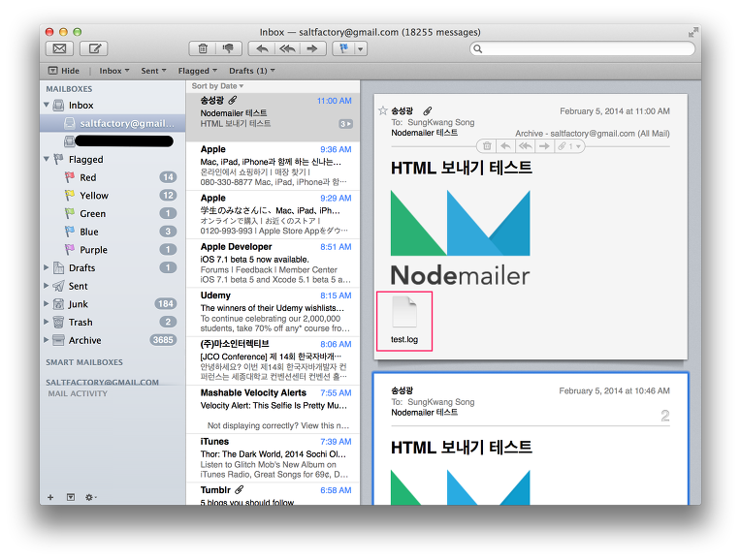
Task: Open the Tumblr message
Action: click(x=274, y=494)
